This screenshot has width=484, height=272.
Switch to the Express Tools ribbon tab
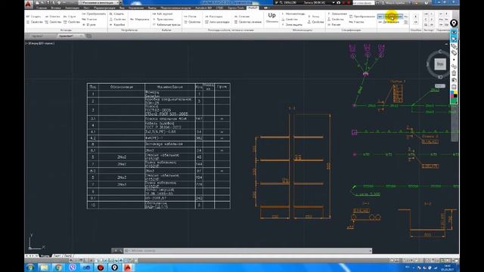click(x=236, y=8)
